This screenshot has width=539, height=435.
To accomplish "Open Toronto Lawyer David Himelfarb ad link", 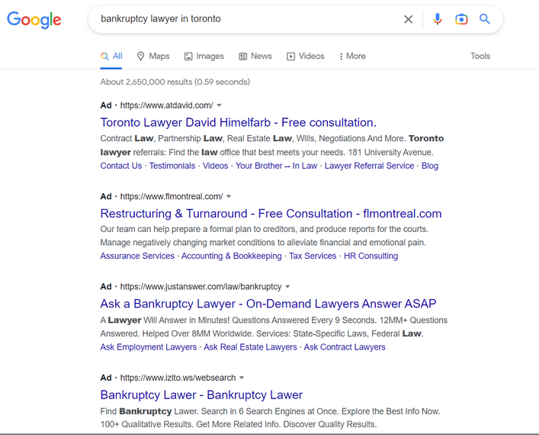I will pyautogui.click(x=238, y=122).
